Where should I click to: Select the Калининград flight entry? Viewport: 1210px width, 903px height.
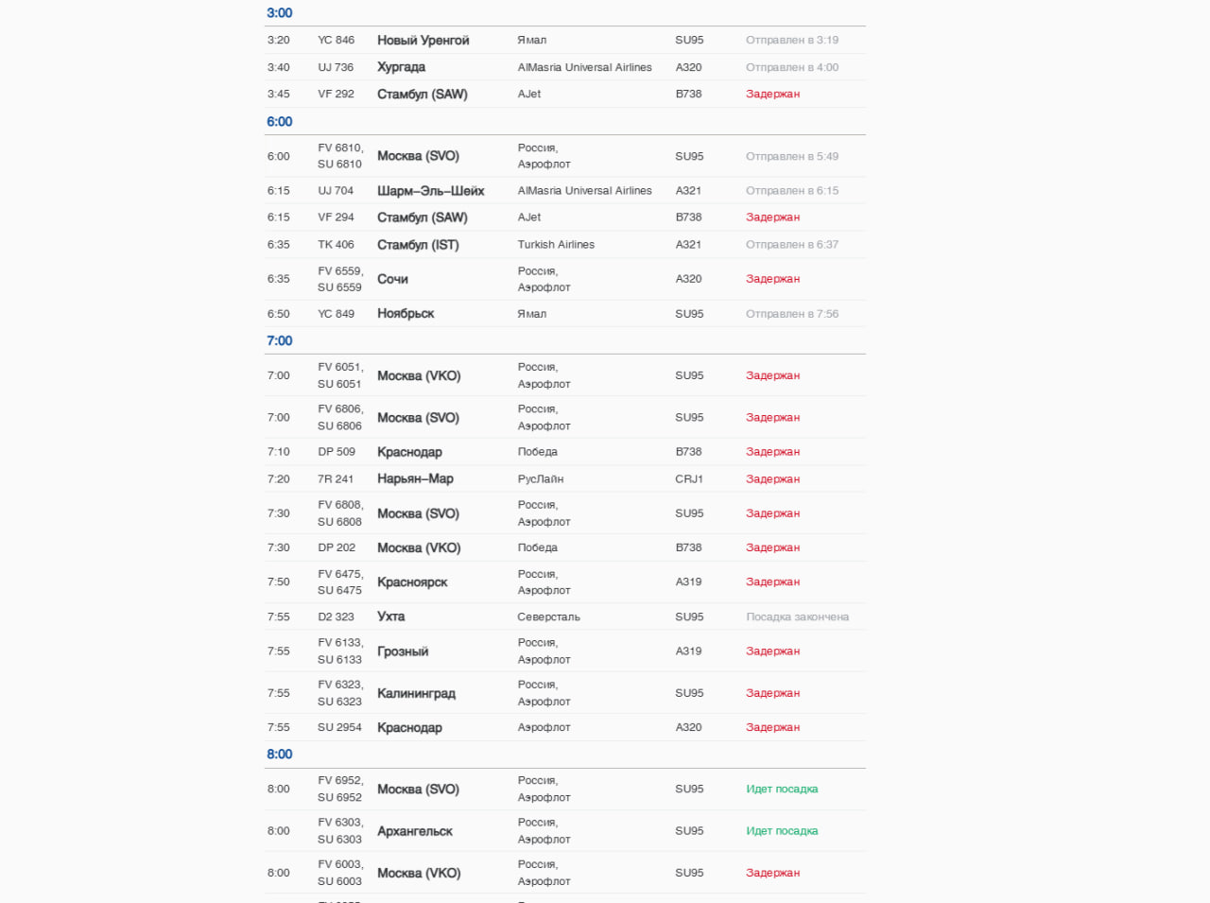[x=416, y=693]
